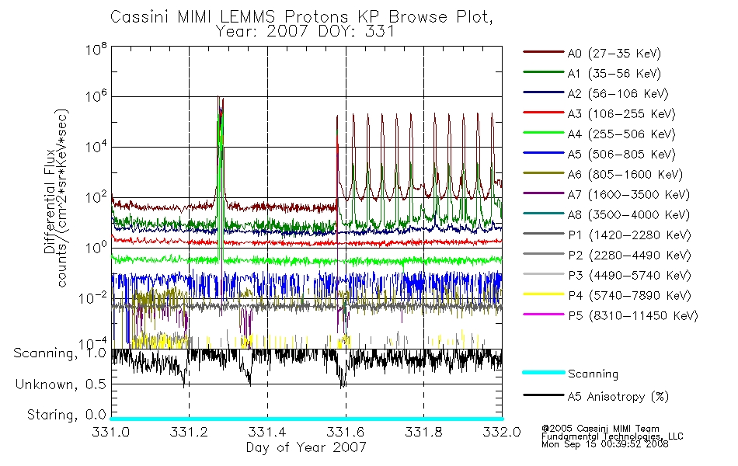
Task: Click the A4 (255-506 KeV) legend label
Action: 621,134
